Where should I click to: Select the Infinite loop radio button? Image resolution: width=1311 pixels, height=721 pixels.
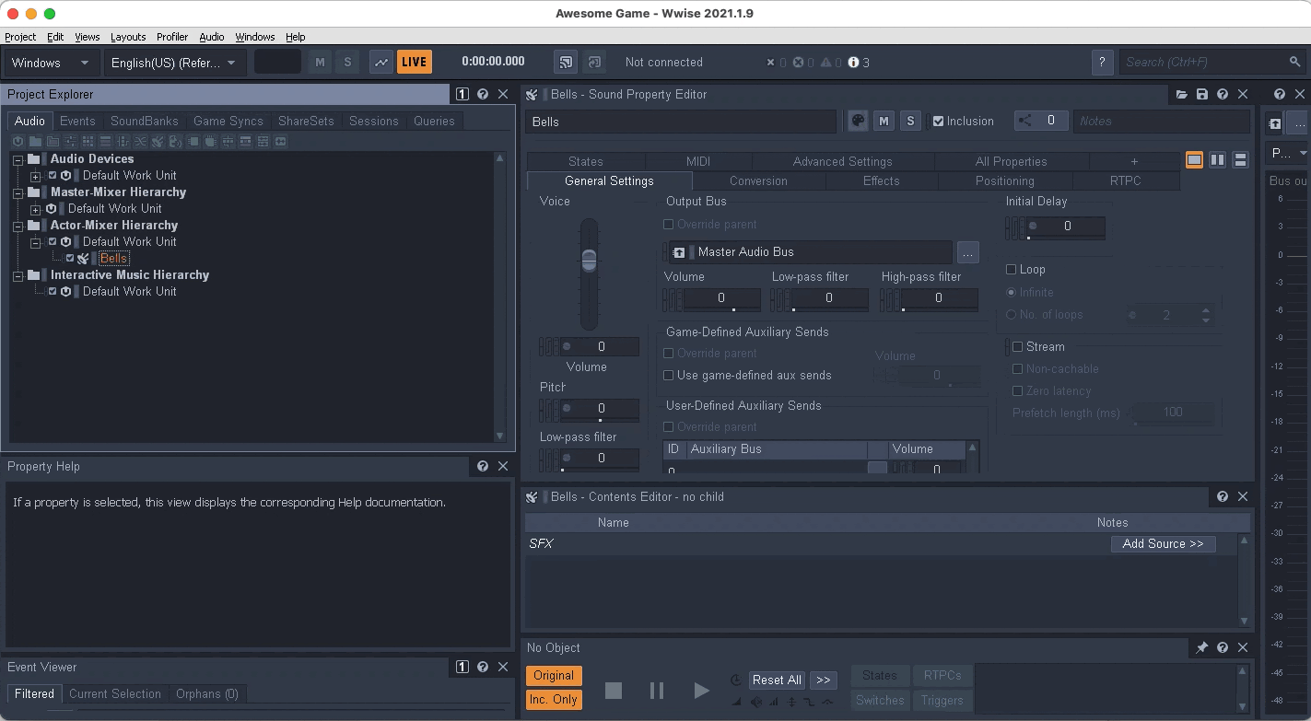(x=1012, y=292)
